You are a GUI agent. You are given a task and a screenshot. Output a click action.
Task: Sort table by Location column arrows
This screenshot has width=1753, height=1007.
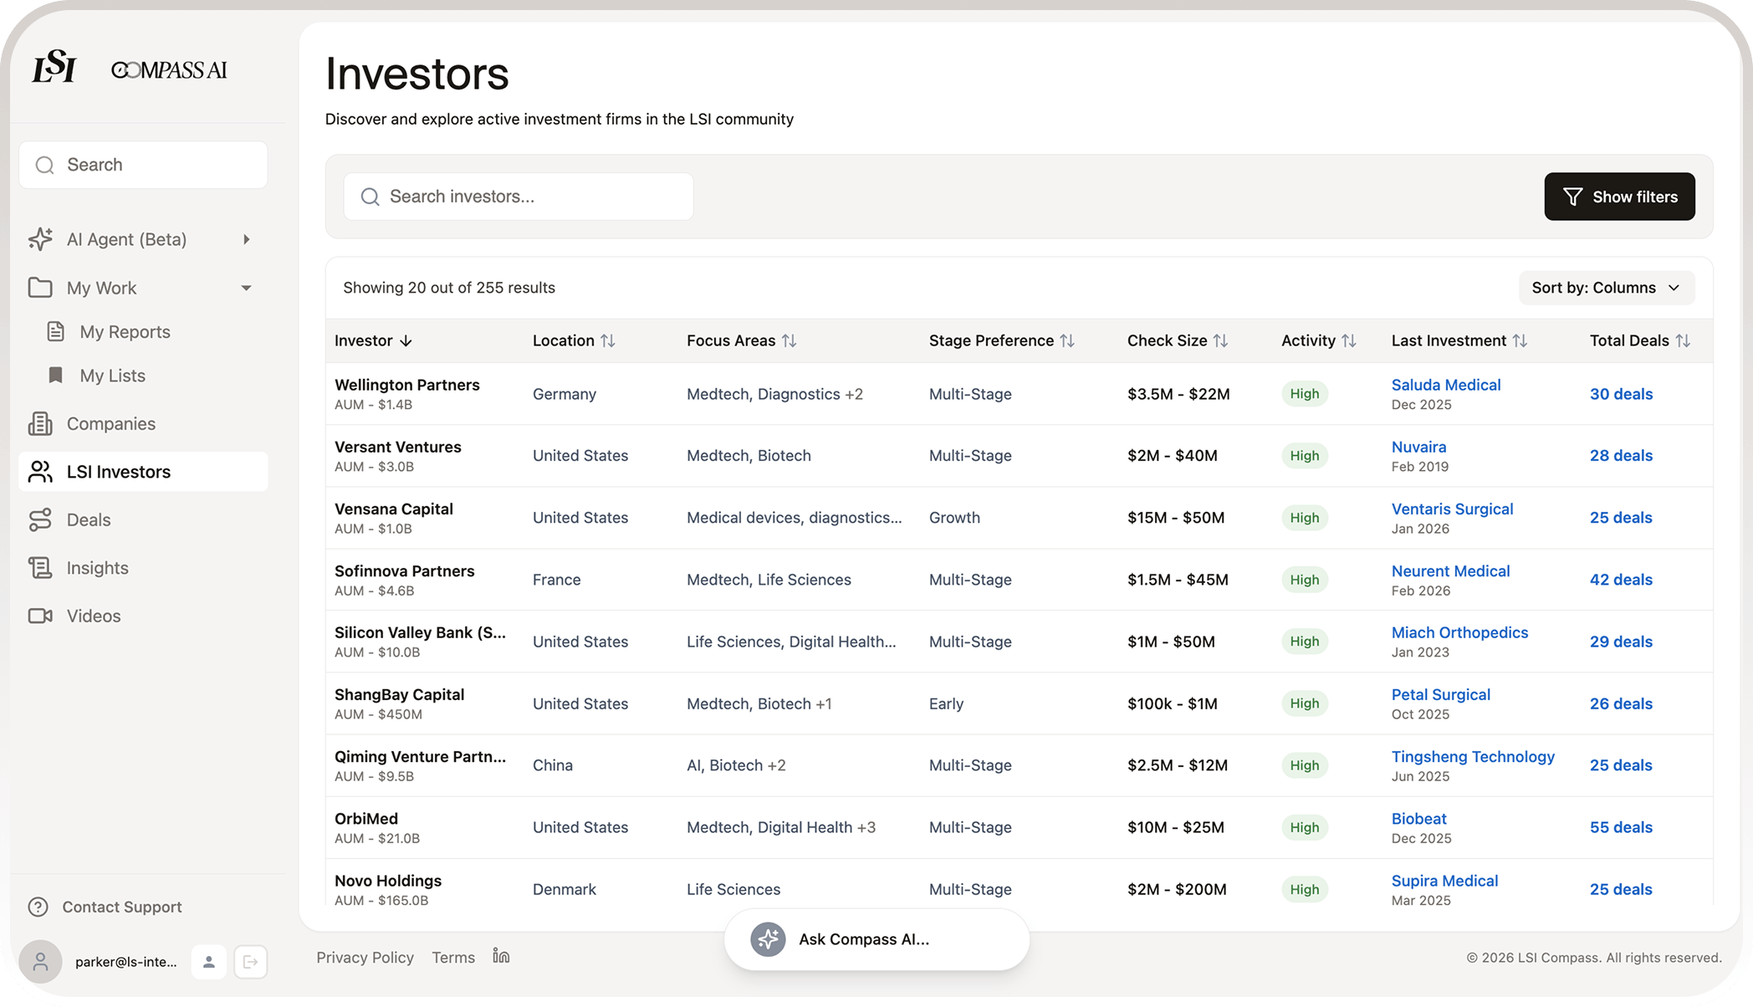[608, 340]
